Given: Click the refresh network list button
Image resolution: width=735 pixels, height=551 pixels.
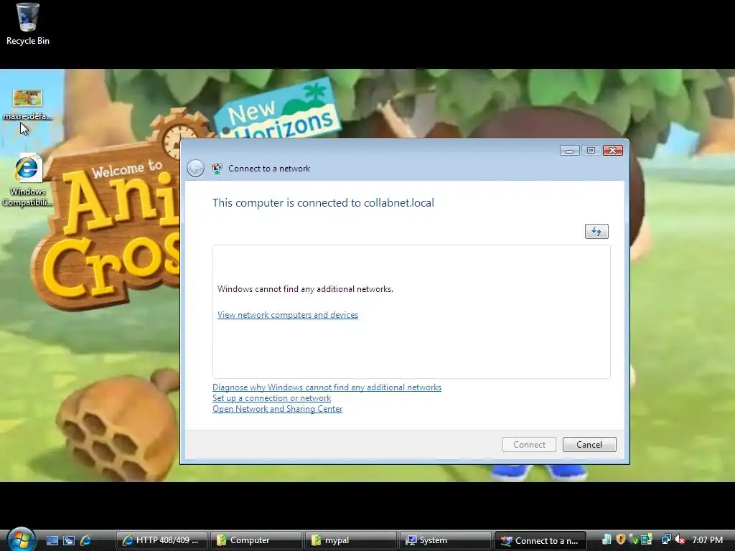Looking at the screenshot, I should point(596,231).
